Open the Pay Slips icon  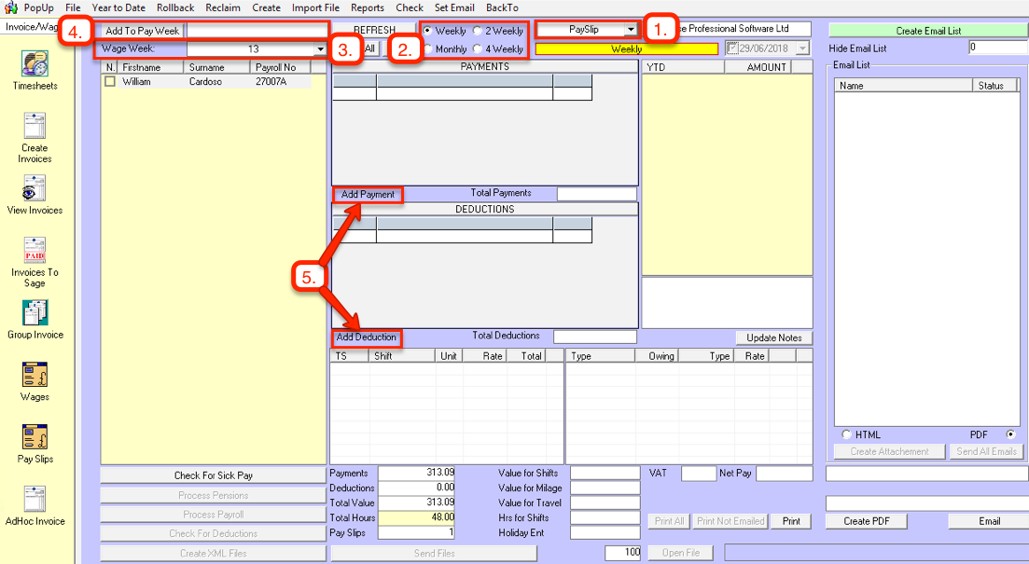[x=35, y=438]
